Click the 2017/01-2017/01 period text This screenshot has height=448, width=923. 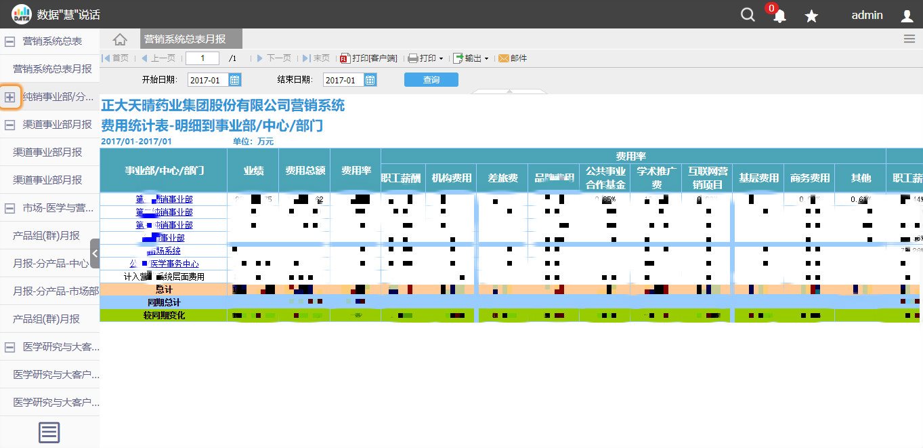coord(136,142)
